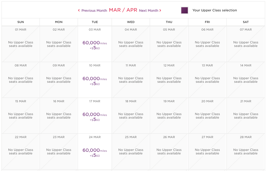Click the SUN column header

coord(21,22)
